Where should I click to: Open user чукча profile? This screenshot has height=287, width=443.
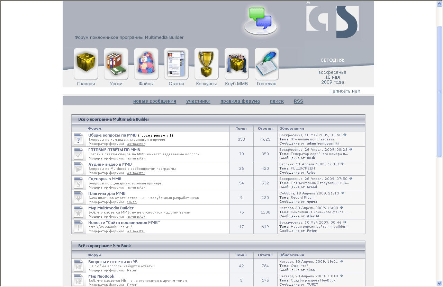point(312,201)
